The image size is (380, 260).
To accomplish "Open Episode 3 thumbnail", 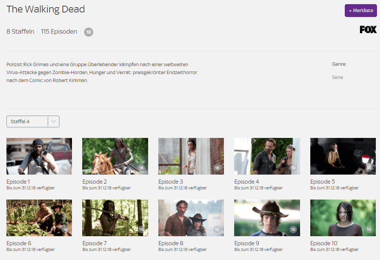I will [191, 156].
